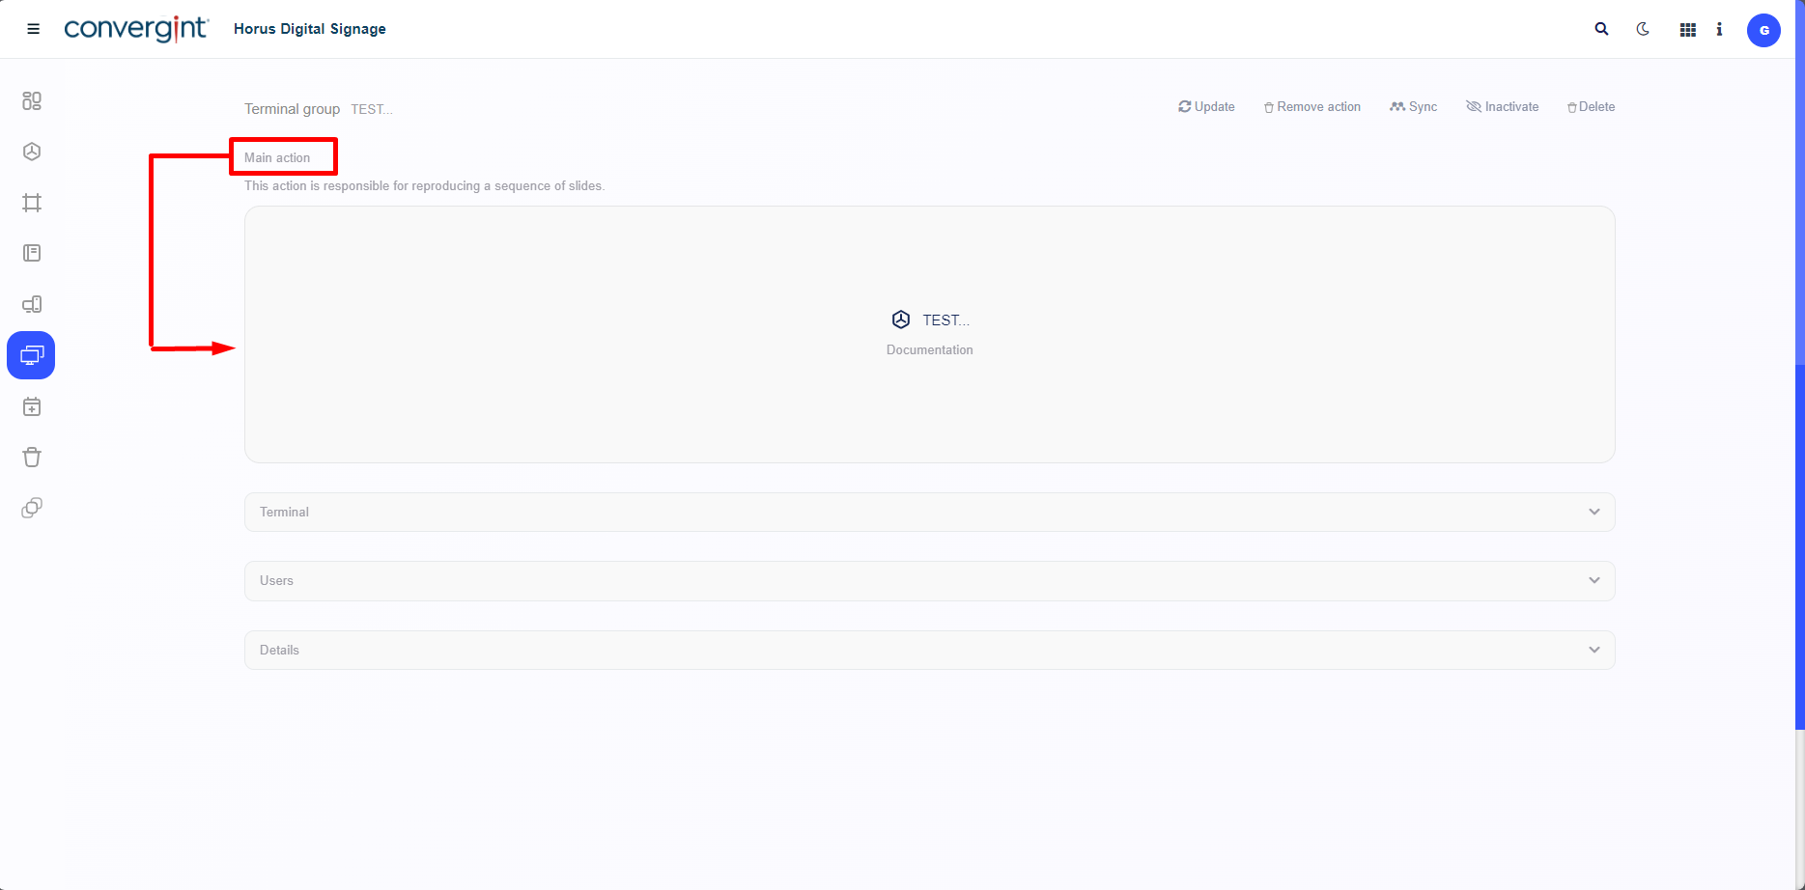The width and height of the screenshot is (1805, 890).
Task: Open the user avatar G menu
Action: [1763, 30]
